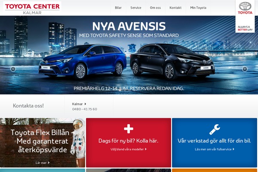
Task: Click the next slide arrow on banner
Action: click(x=245, y=69)
